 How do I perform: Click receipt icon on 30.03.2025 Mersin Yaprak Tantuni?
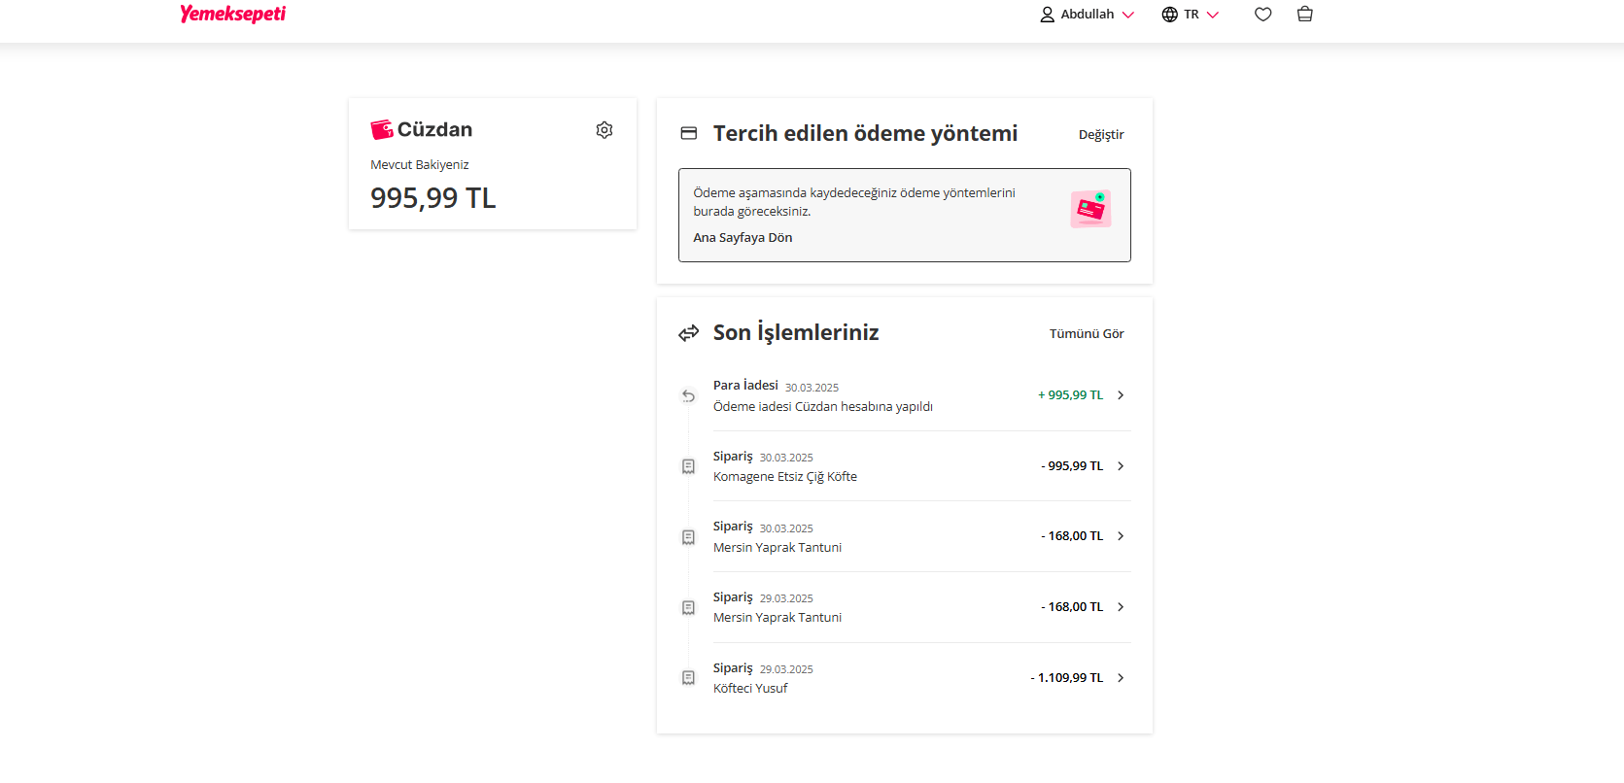tap(688, 537)
